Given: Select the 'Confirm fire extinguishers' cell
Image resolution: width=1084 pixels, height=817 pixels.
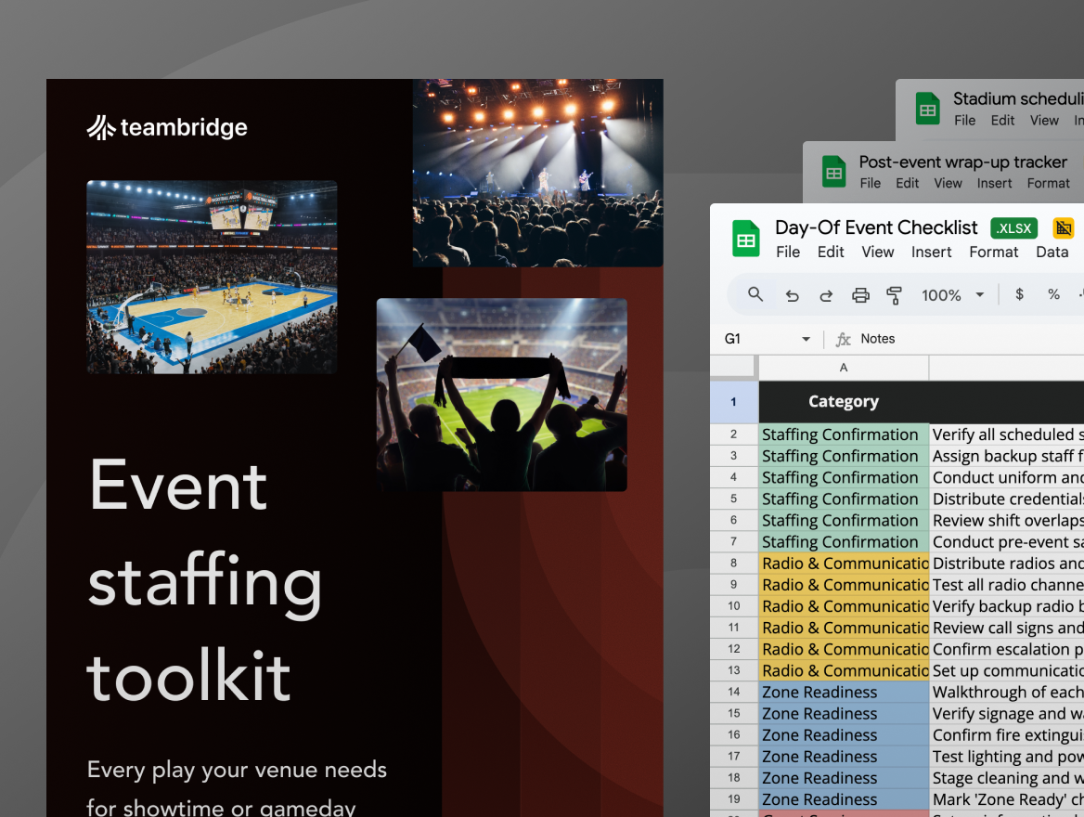Looking at the screenshot, I should [x=1007, y=734].
